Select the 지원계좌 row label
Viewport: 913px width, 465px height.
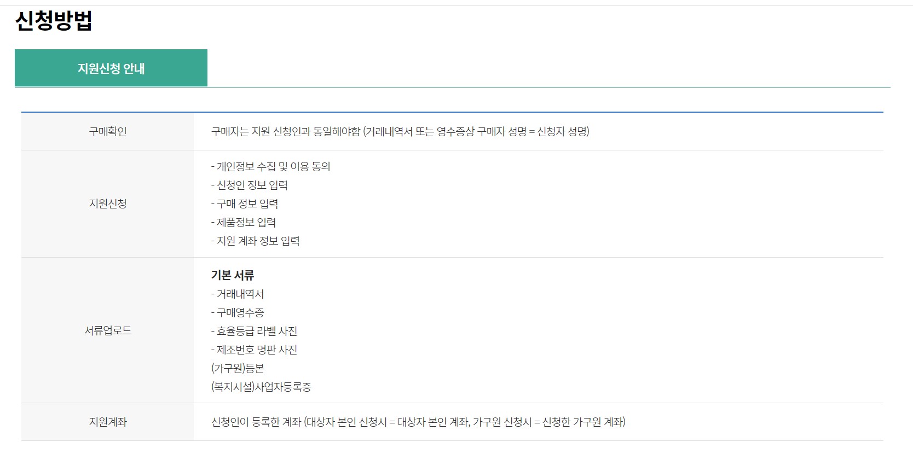[108, 422]
